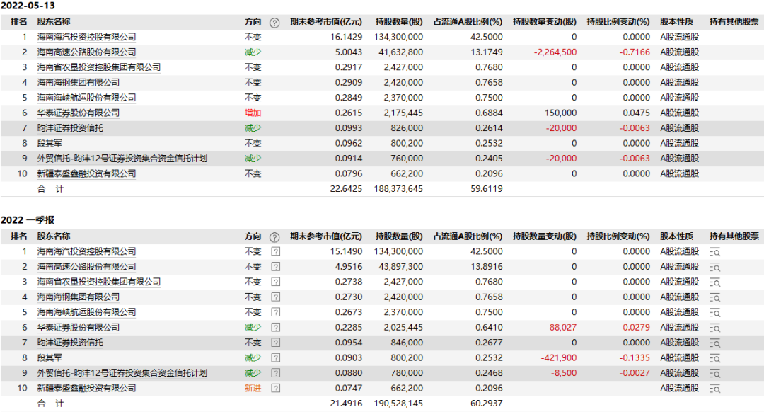Click the 持股数量(股) header in the 2022-05-13 table
Screen dimensions: 764x412
(399, 22)
